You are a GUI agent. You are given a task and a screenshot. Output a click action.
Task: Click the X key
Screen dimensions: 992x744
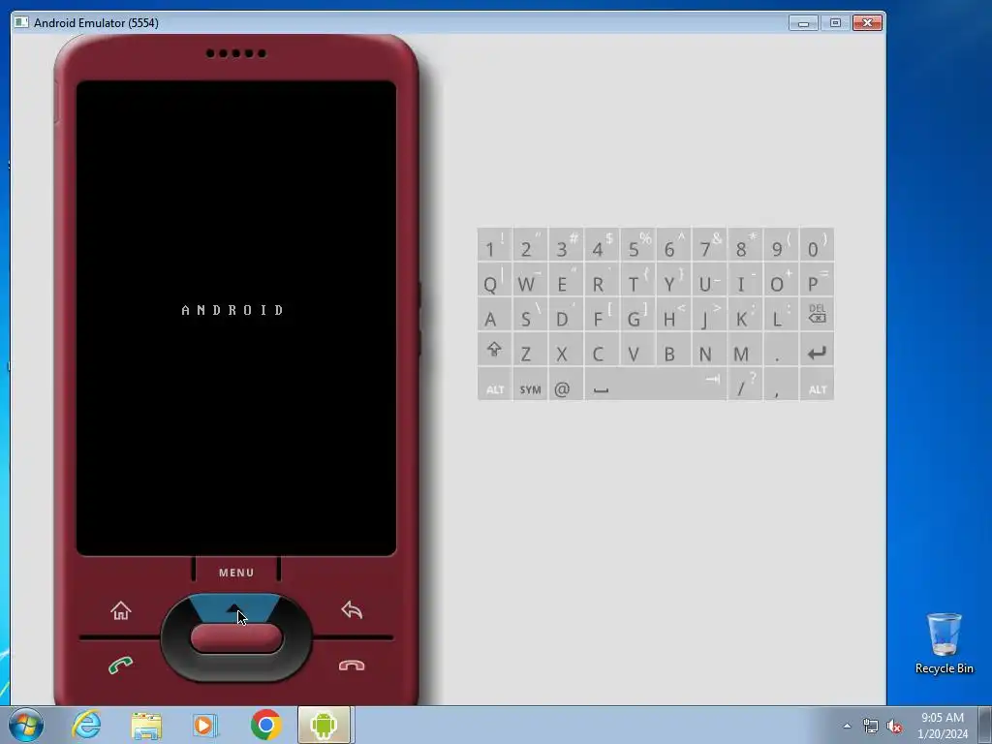click(566, 350)
